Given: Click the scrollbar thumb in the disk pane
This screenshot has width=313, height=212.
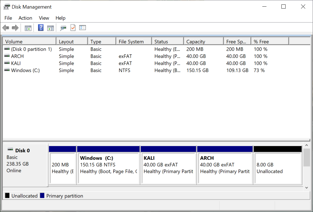Looking at the screenshot, I should point(307,157).
